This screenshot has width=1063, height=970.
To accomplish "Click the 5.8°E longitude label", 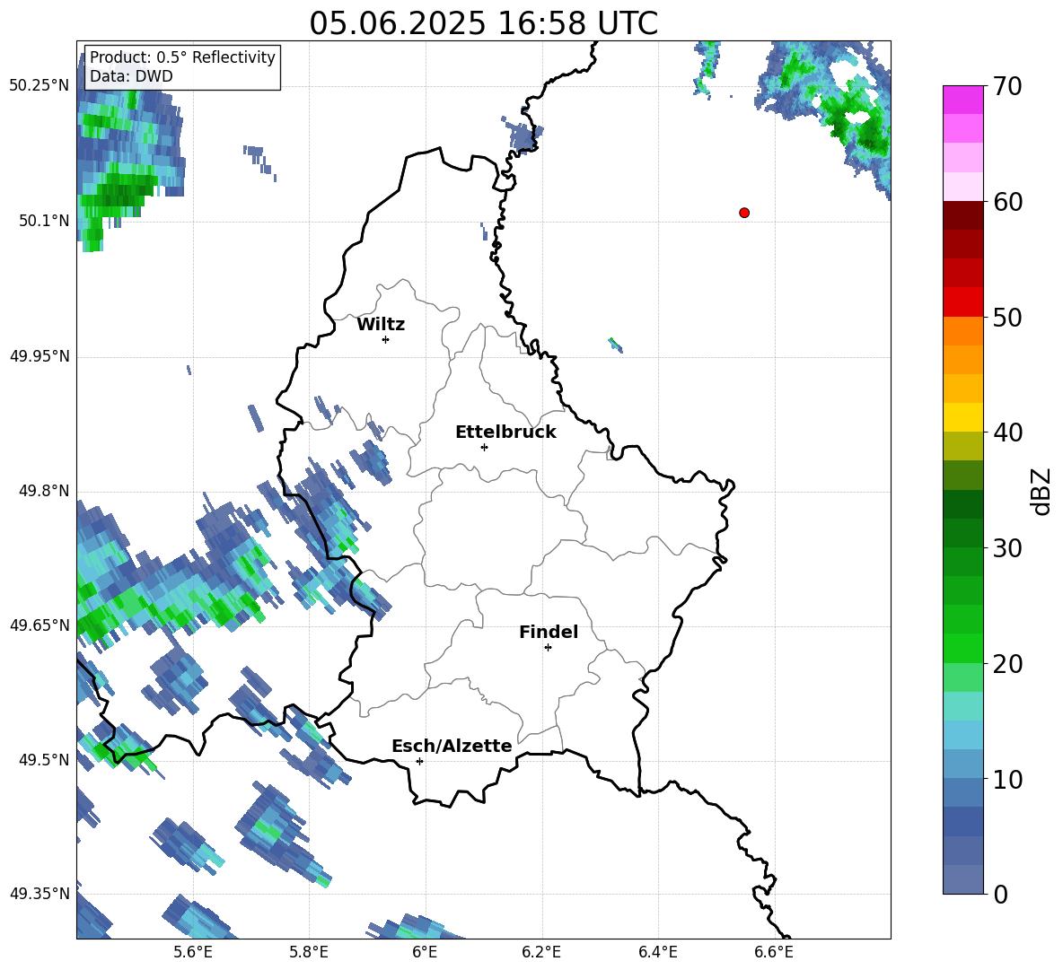I will pos(309,952).
